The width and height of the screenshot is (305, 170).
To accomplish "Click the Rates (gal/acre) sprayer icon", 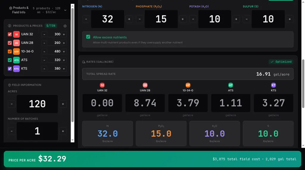I will pyautogui.click(x=84, y=62).
